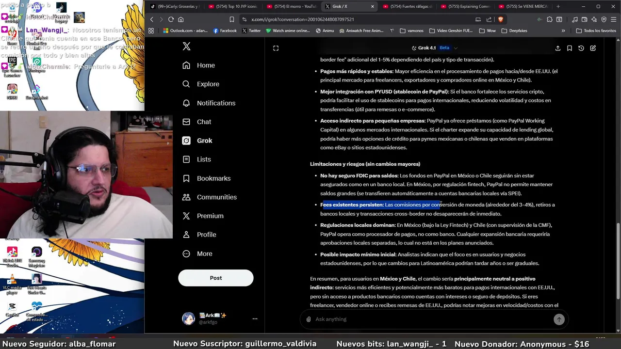The height and width of the screenshot is (349, 621).
Task: Open Chat in the sidebar
Action: click(x=196, y=122)
